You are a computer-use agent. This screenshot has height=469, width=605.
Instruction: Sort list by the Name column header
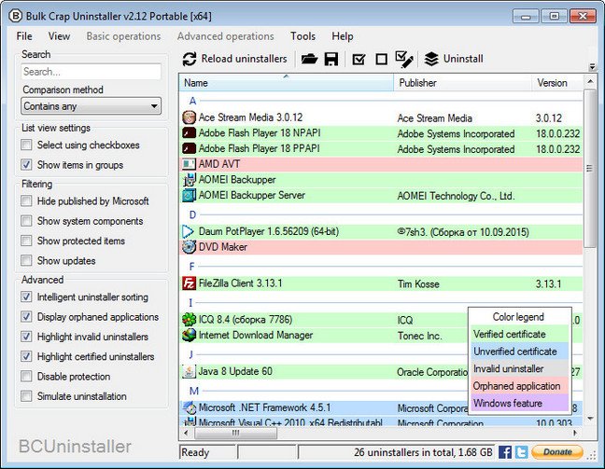(x=286, y=83)
